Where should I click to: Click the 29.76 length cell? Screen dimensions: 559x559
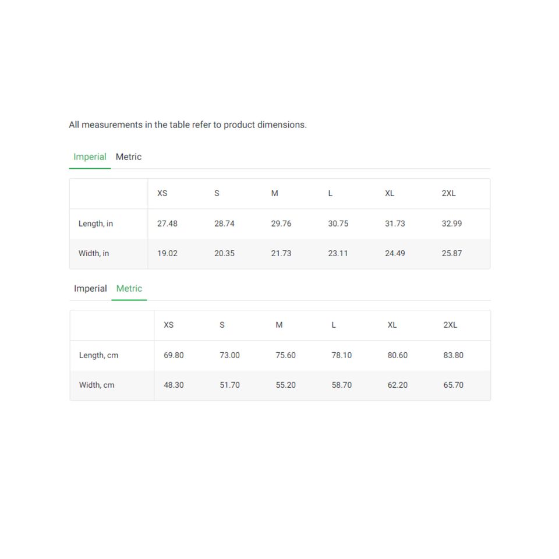281,224
